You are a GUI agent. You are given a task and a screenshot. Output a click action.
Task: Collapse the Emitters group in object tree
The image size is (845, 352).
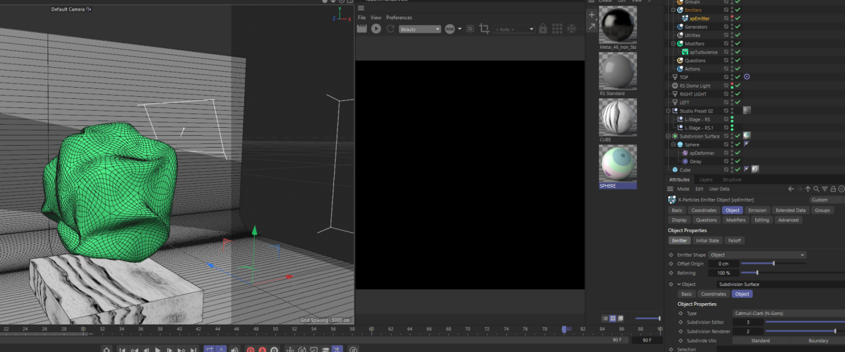(673, 10)
